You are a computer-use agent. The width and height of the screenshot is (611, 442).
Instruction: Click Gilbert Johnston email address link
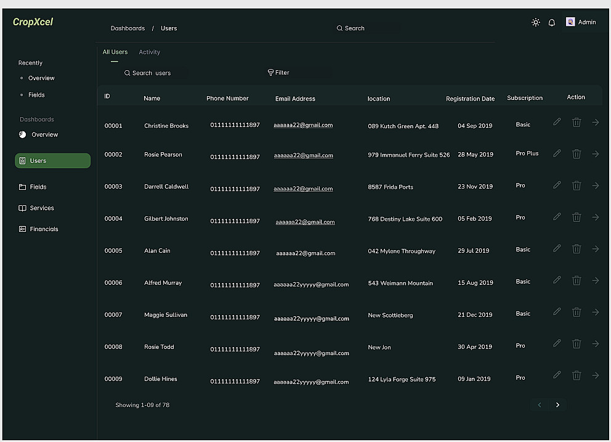[305, 222]
